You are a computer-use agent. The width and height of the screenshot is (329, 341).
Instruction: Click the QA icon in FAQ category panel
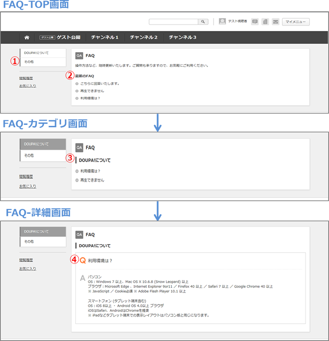(x=79, y=147)
